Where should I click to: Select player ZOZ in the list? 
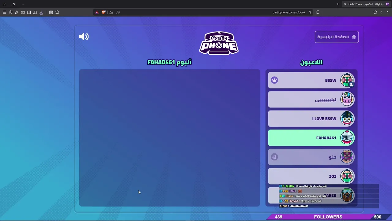click(x=311, y=176)
